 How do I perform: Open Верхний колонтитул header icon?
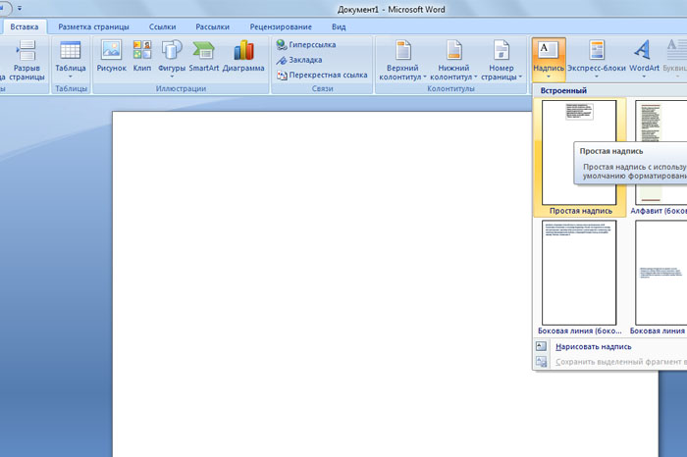pyautogui.click(x=403, y=50)
